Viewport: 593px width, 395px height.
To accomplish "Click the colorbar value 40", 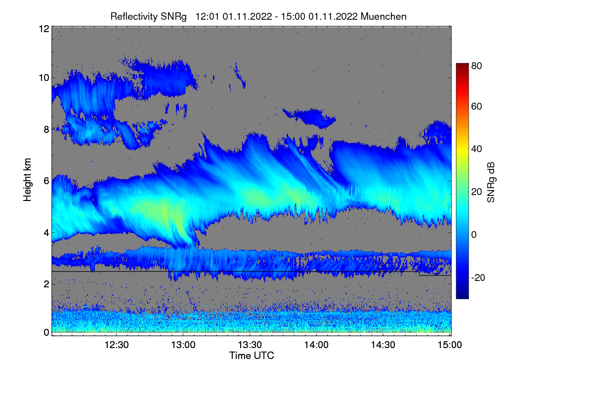I will tap(477, 149).
